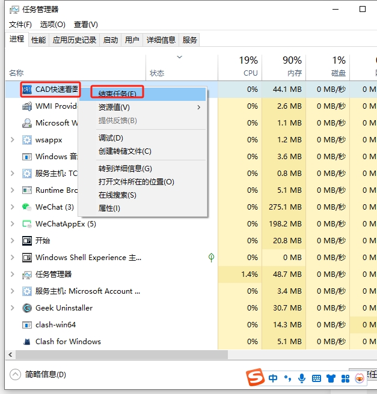Click the Sogou mascot face icon
Screen dimensions: 377x394
tap(360, 378)
